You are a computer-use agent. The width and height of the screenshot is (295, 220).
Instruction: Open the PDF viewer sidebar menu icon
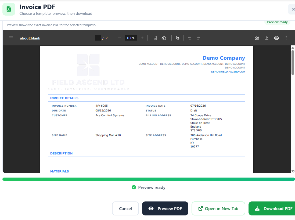click(x=11, y=38)
